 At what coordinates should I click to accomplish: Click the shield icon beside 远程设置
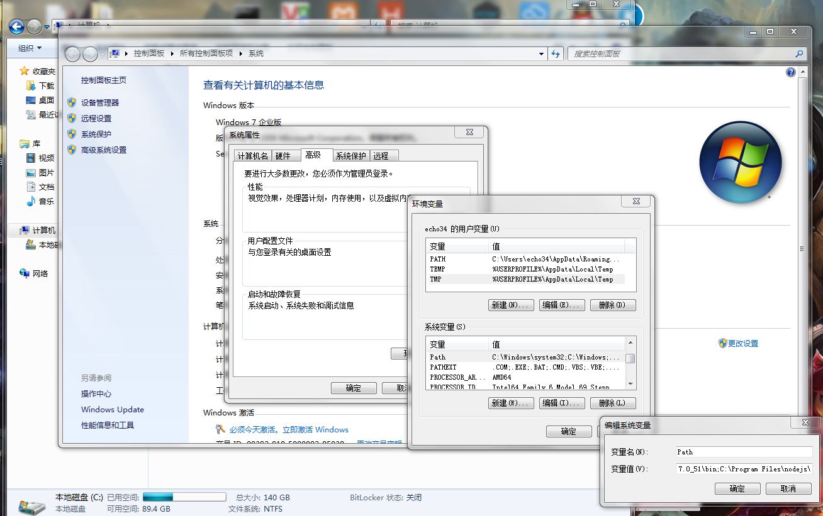click(x=72, y=118)
